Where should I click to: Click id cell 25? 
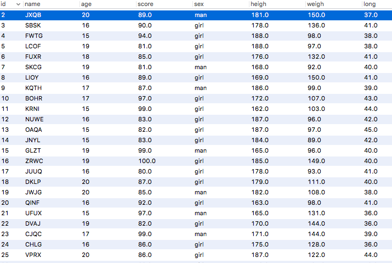coord(5,255)
